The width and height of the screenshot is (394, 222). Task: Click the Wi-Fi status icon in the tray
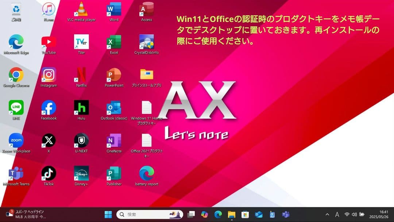click(347, 215)
